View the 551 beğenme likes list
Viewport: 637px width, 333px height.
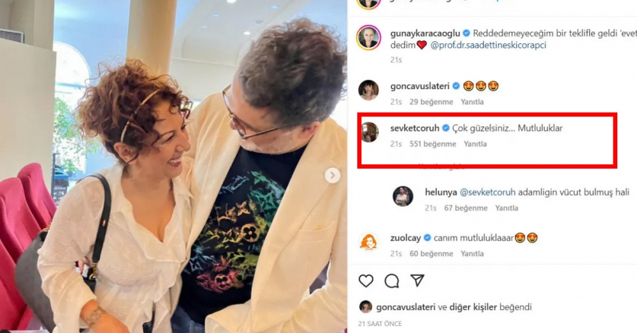coord(433,144)
